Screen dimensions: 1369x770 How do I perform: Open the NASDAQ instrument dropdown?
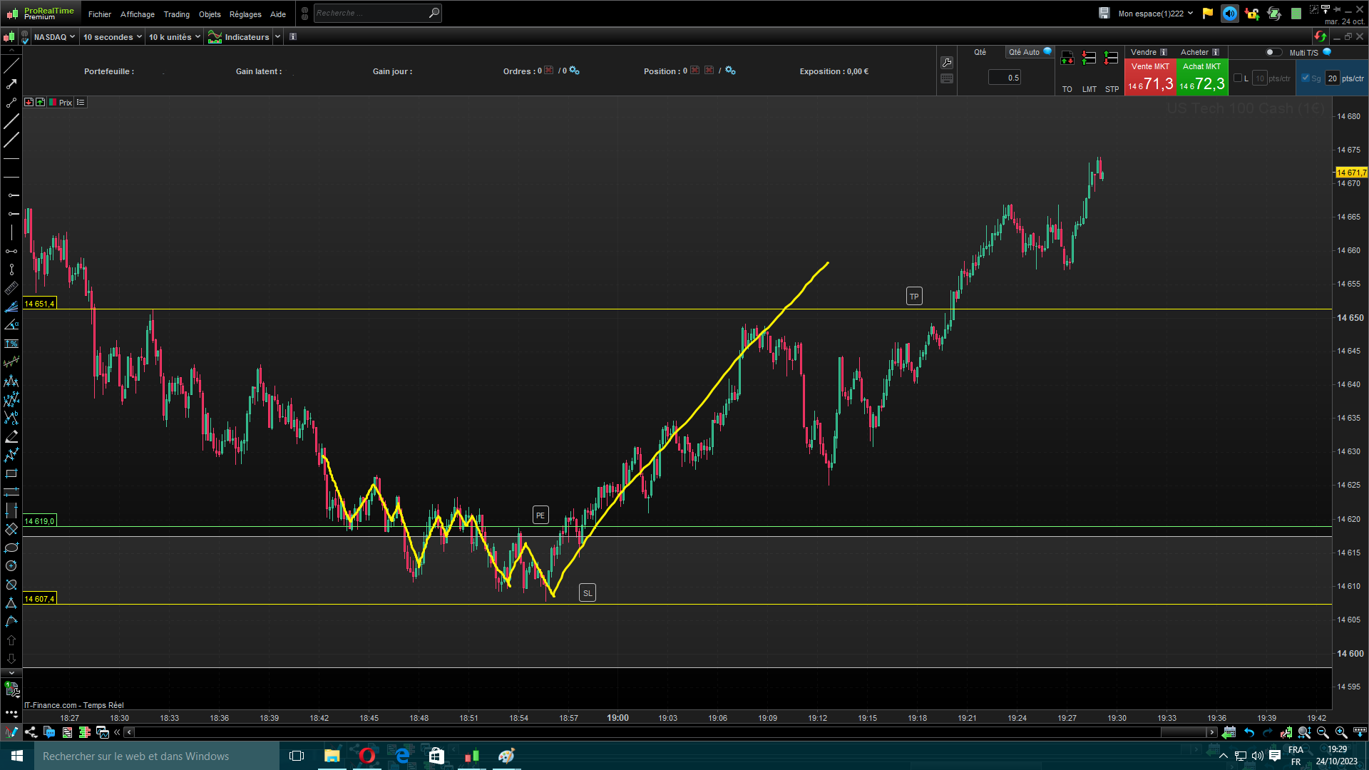54,37
